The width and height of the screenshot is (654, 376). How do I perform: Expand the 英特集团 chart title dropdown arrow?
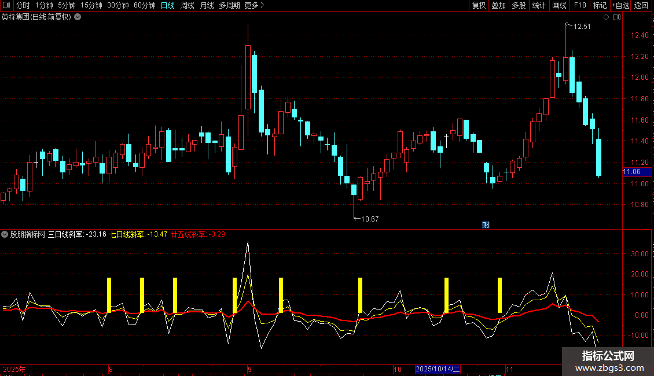pos(78,17)
